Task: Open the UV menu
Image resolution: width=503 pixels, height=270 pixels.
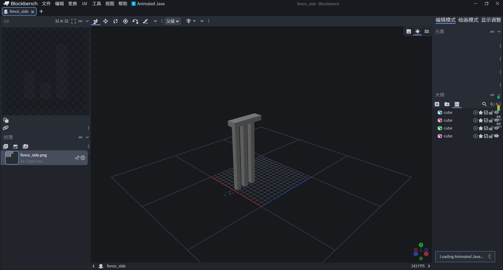Action: pos(85,4)
